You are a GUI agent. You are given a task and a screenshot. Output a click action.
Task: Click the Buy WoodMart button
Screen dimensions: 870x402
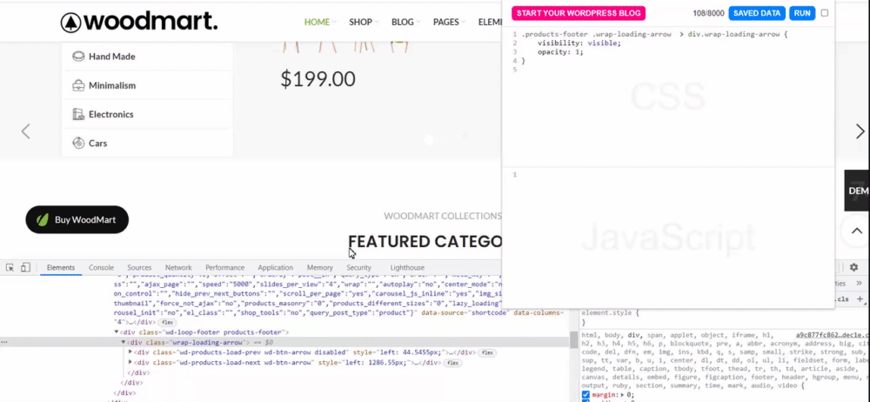click(x=77, y=219)
